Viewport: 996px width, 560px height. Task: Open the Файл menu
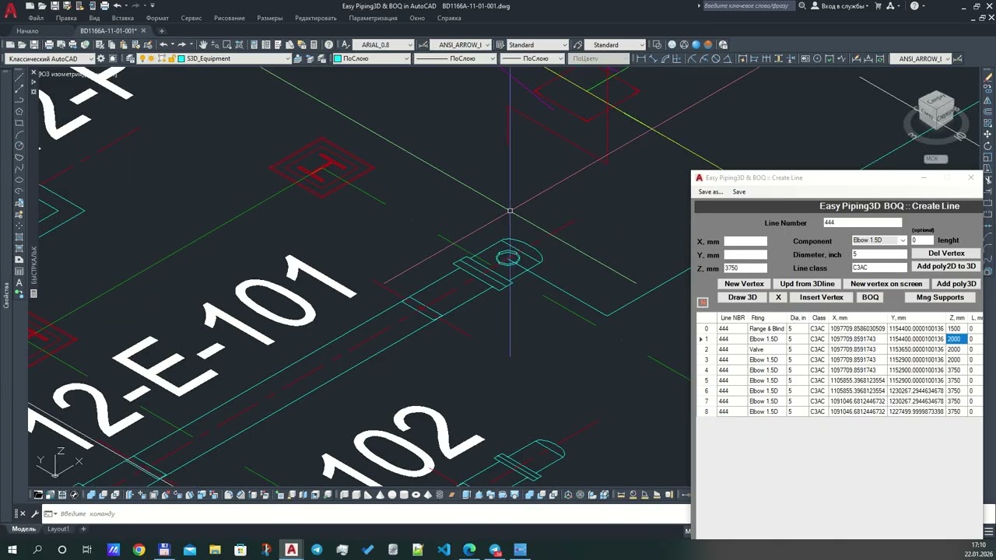(36, 18)
